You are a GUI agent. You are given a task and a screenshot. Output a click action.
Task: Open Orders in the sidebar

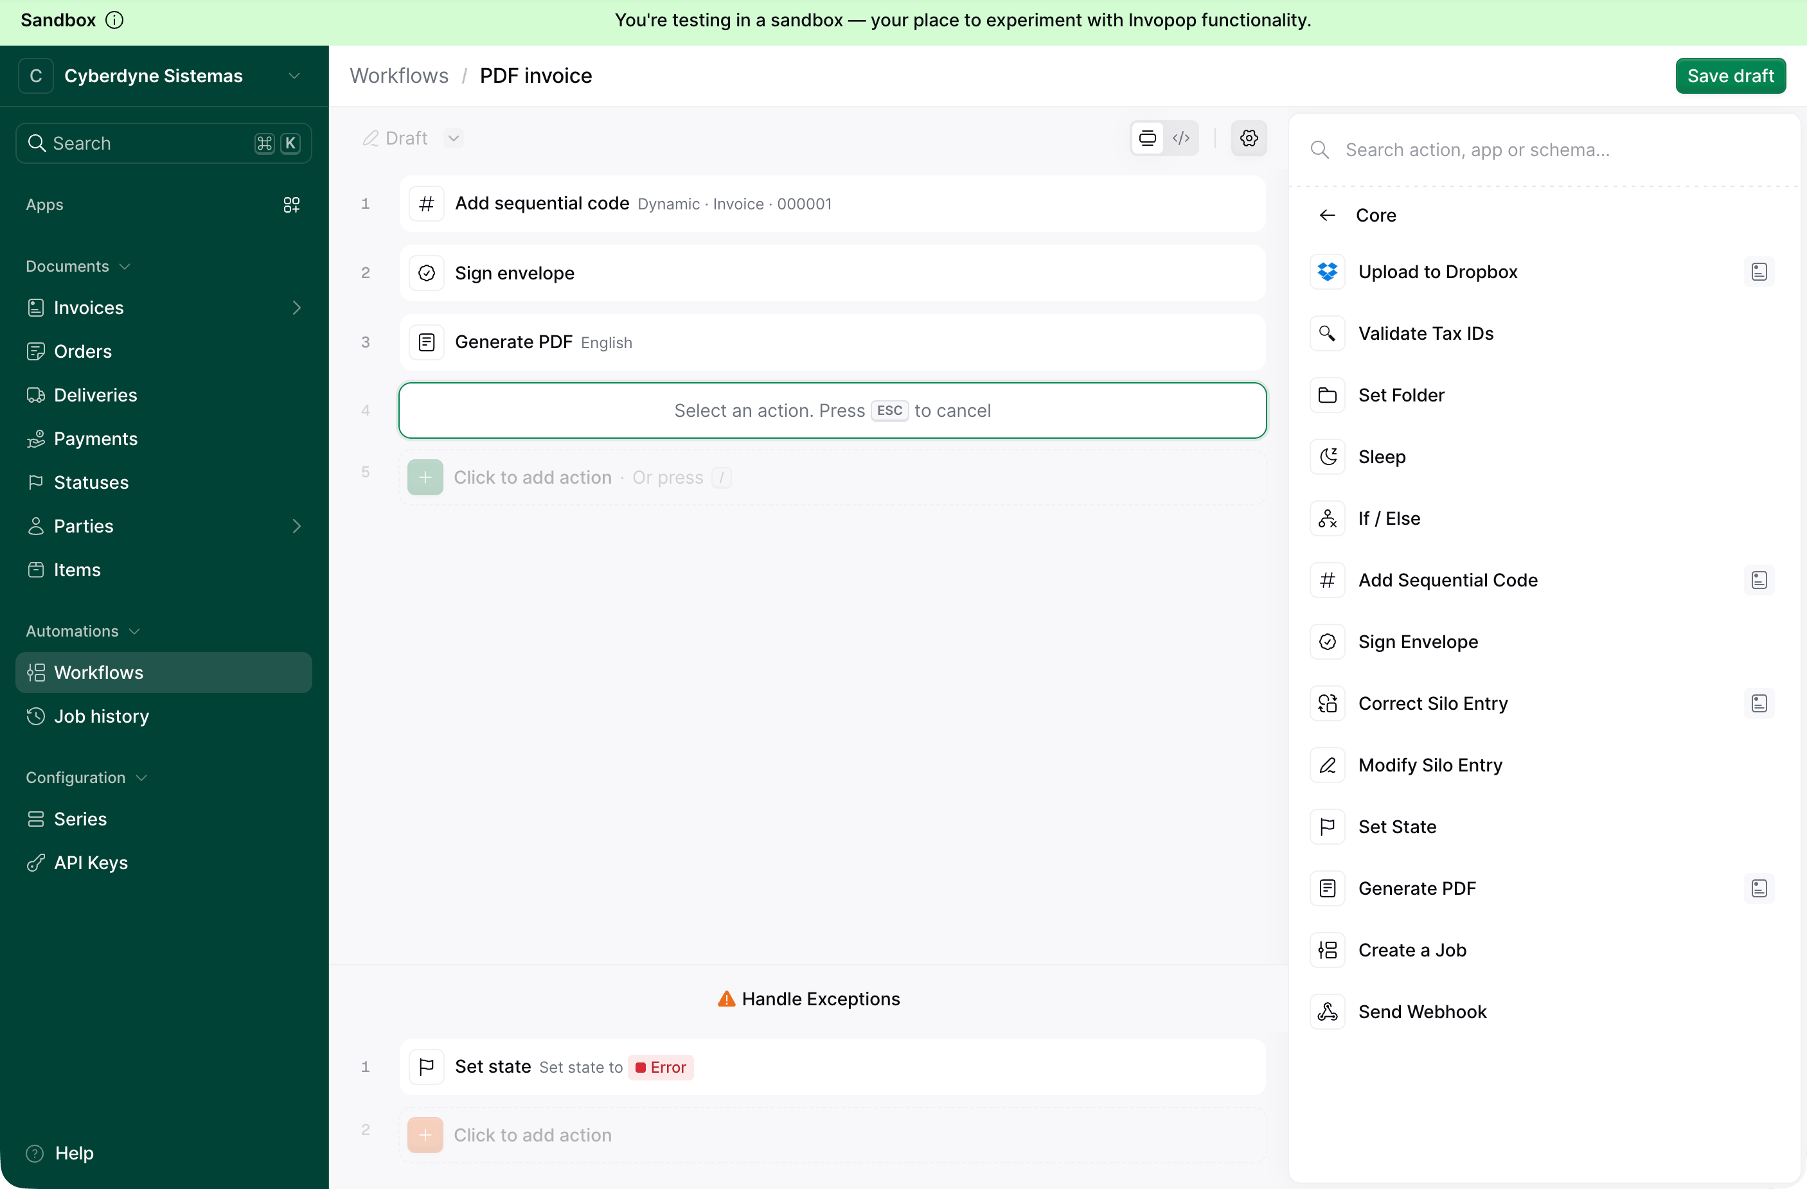[x=163, y=351]
